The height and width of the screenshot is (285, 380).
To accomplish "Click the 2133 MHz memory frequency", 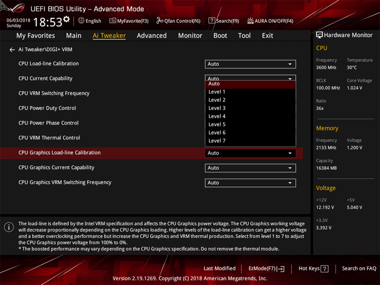I will [326, 148].
